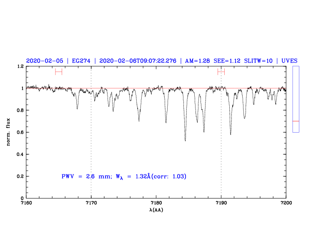This screenshot has height=226, width=326.
Task: Click the 'norm. flux' y-axis label
Action: tap(8, 132)
